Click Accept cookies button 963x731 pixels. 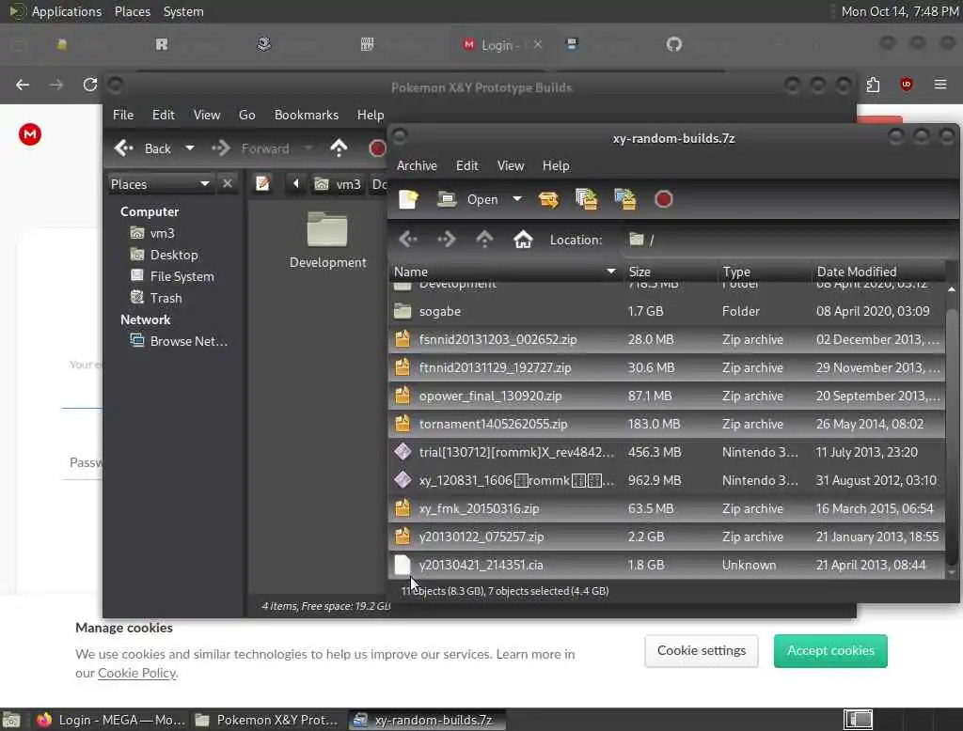[830, 650]
